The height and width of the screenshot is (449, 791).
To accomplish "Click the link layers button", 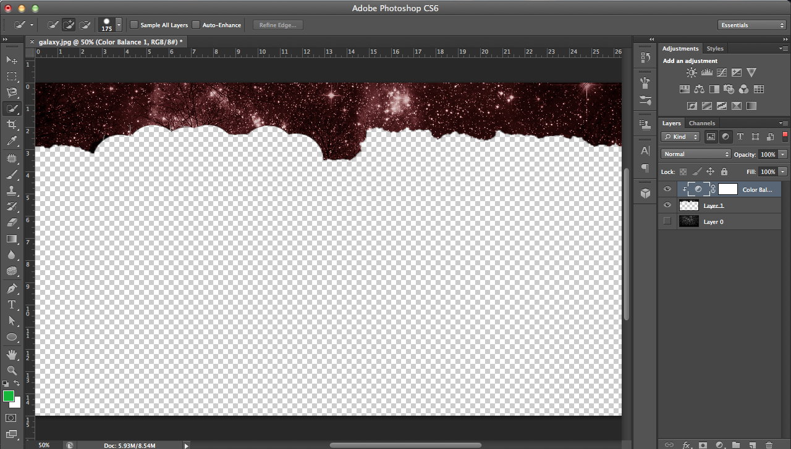I will (x=669, y=445).
